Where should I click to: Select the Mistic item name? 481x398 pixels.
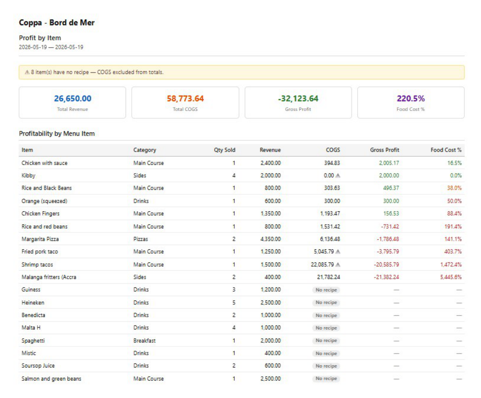29,353
